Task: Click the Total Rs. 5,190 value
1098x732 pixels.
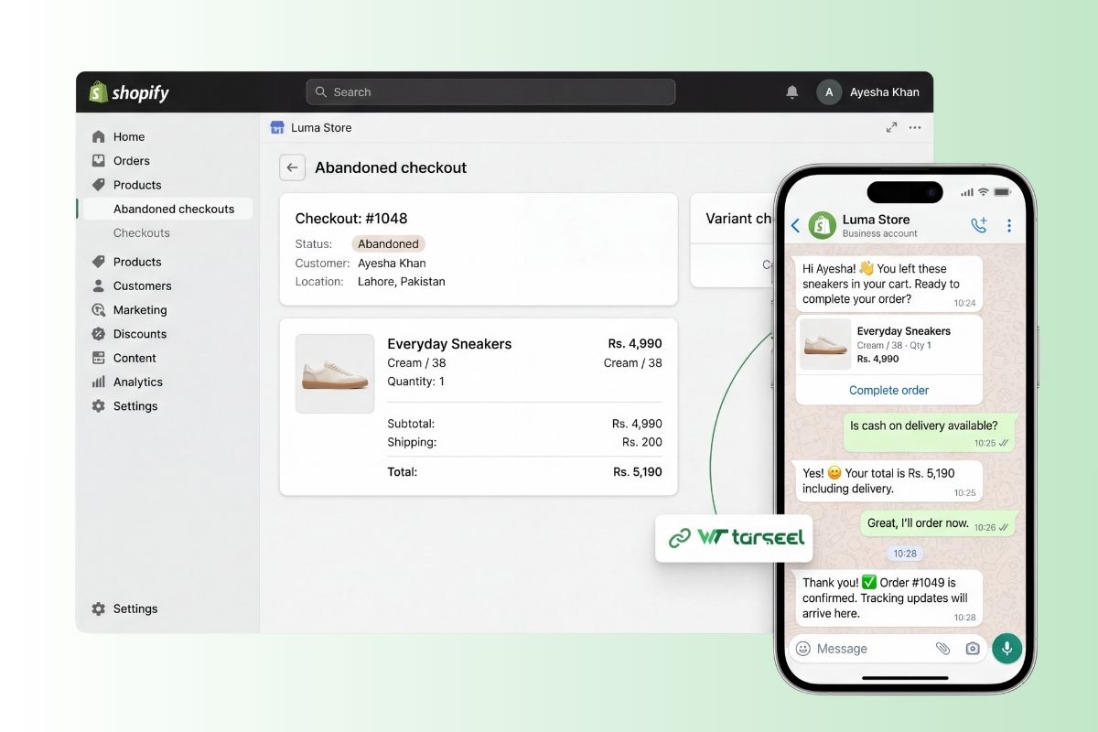Action: click(x=638, y=472)
